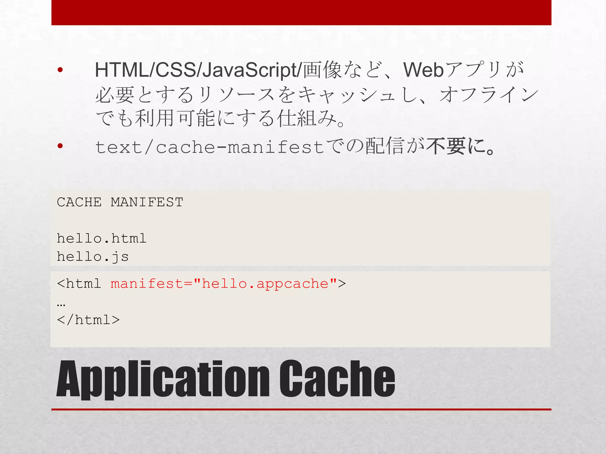Click the closing '</html>' tag line
Image resolution: width=606 pixels, height=454 pixels.
pyautogui.click(x=88, y=320)
